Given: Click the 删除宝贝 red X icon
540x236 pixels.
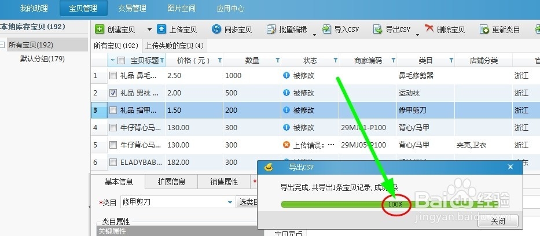Looking at the screenshot, I should 429,28.
